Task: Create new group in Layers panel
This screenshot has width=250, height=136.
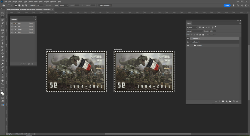Action: 230,101
